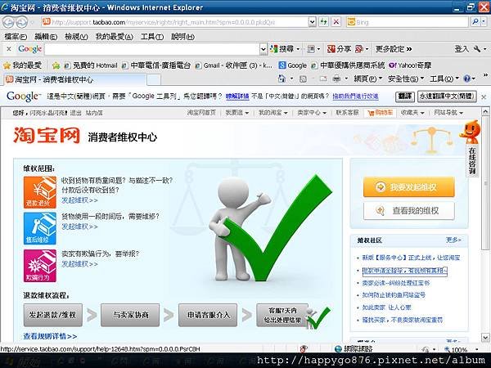This screenshot has width=491, height=368.
Task: Open a new blank tab
Action: coord(154,80)
